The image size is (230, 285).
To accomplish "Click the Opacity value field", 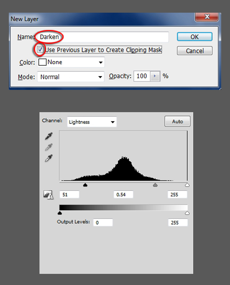I will point(141,76).
